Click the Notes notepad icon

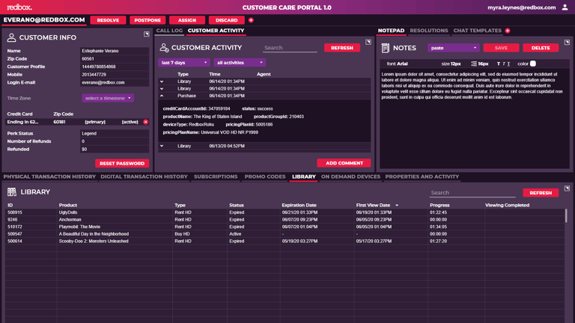tap(385, 48)
